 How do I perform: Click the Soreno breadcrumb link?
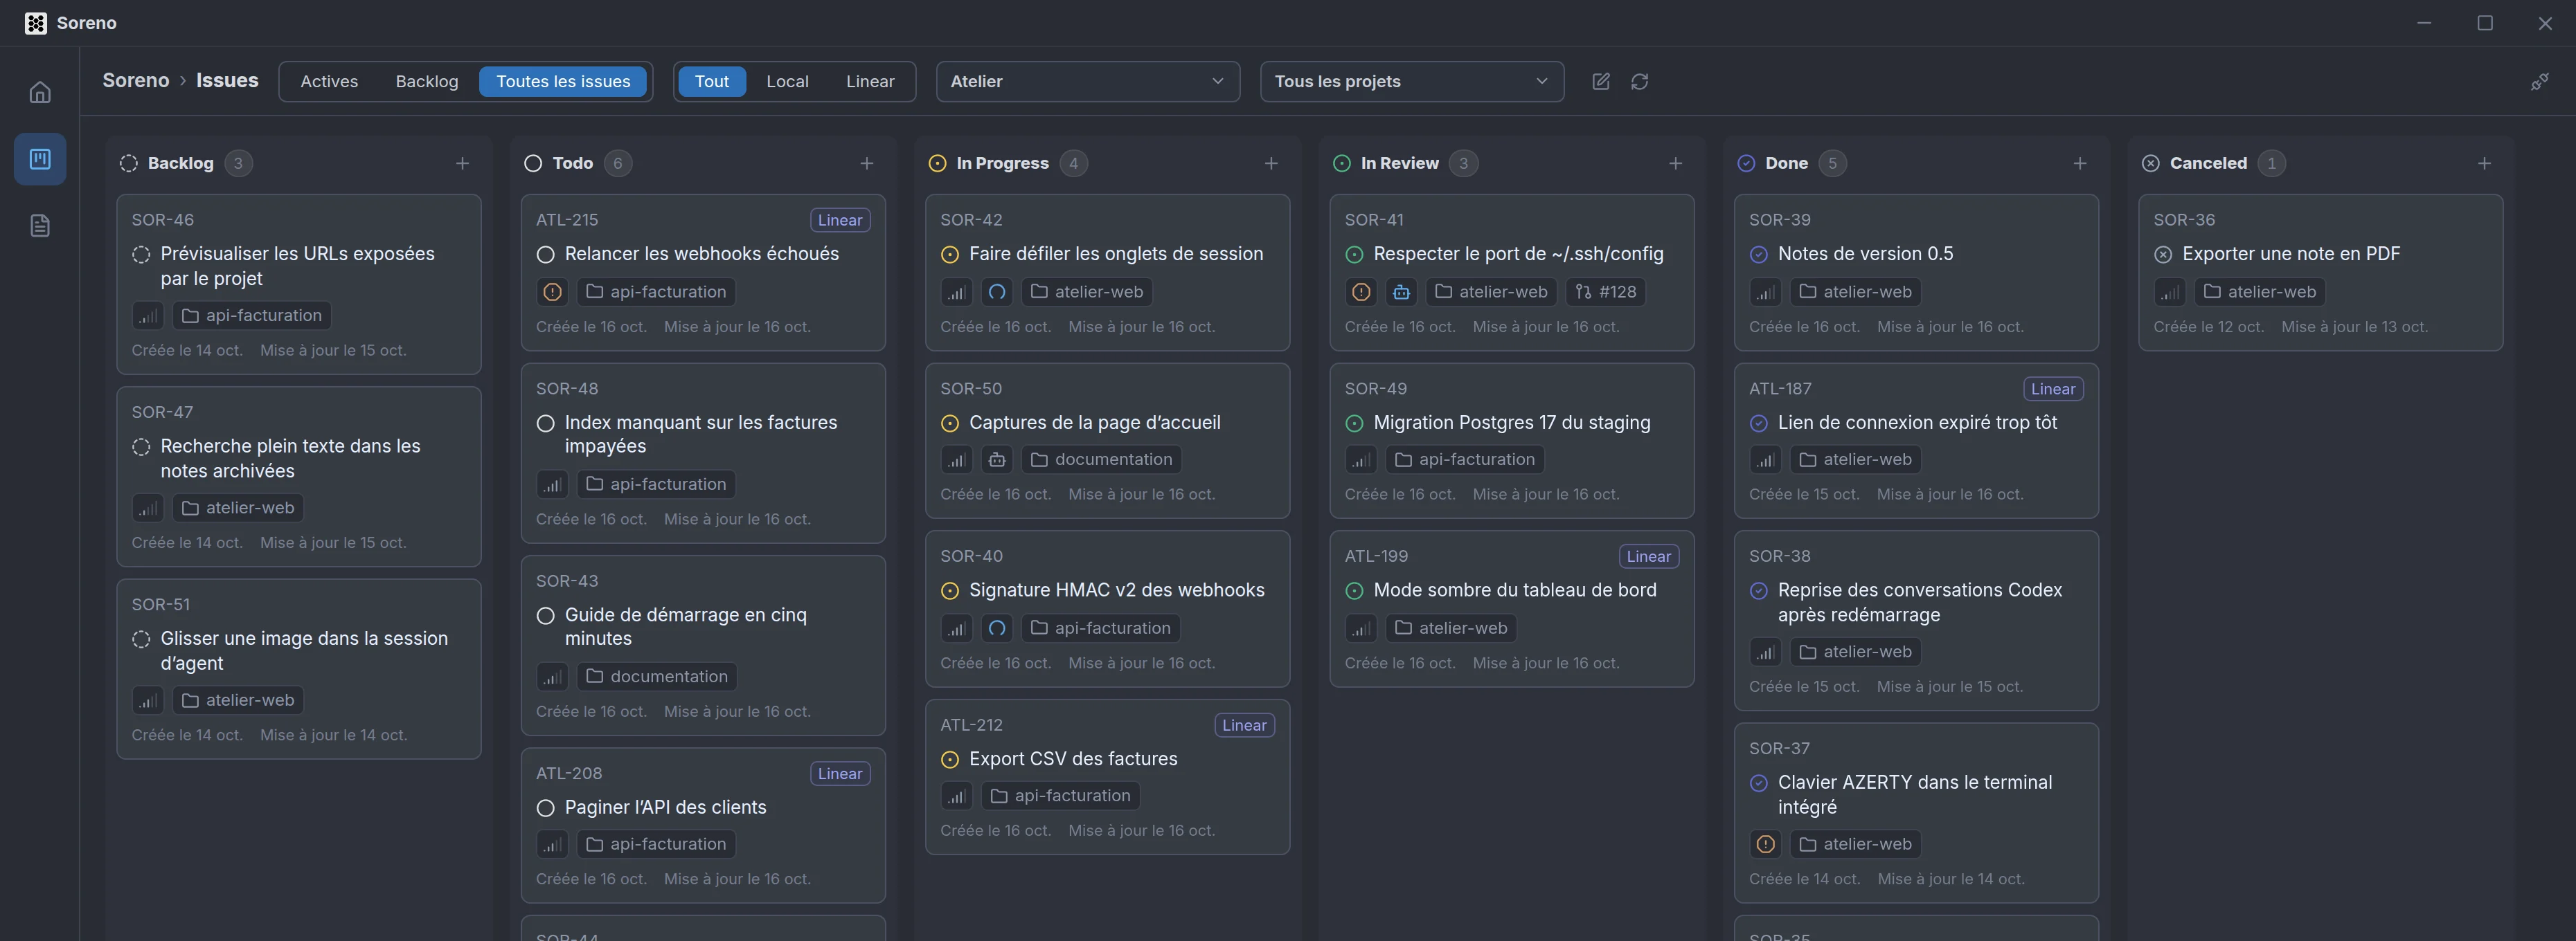136,81
